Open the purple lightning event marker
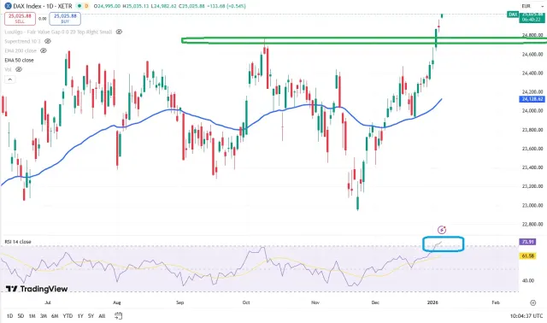Screen dimensions: 547x323 click(442, 230)
